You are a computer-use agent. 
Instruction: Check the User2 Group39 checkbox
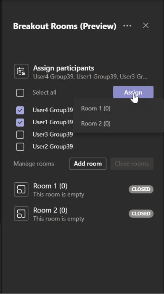(20, 147)
